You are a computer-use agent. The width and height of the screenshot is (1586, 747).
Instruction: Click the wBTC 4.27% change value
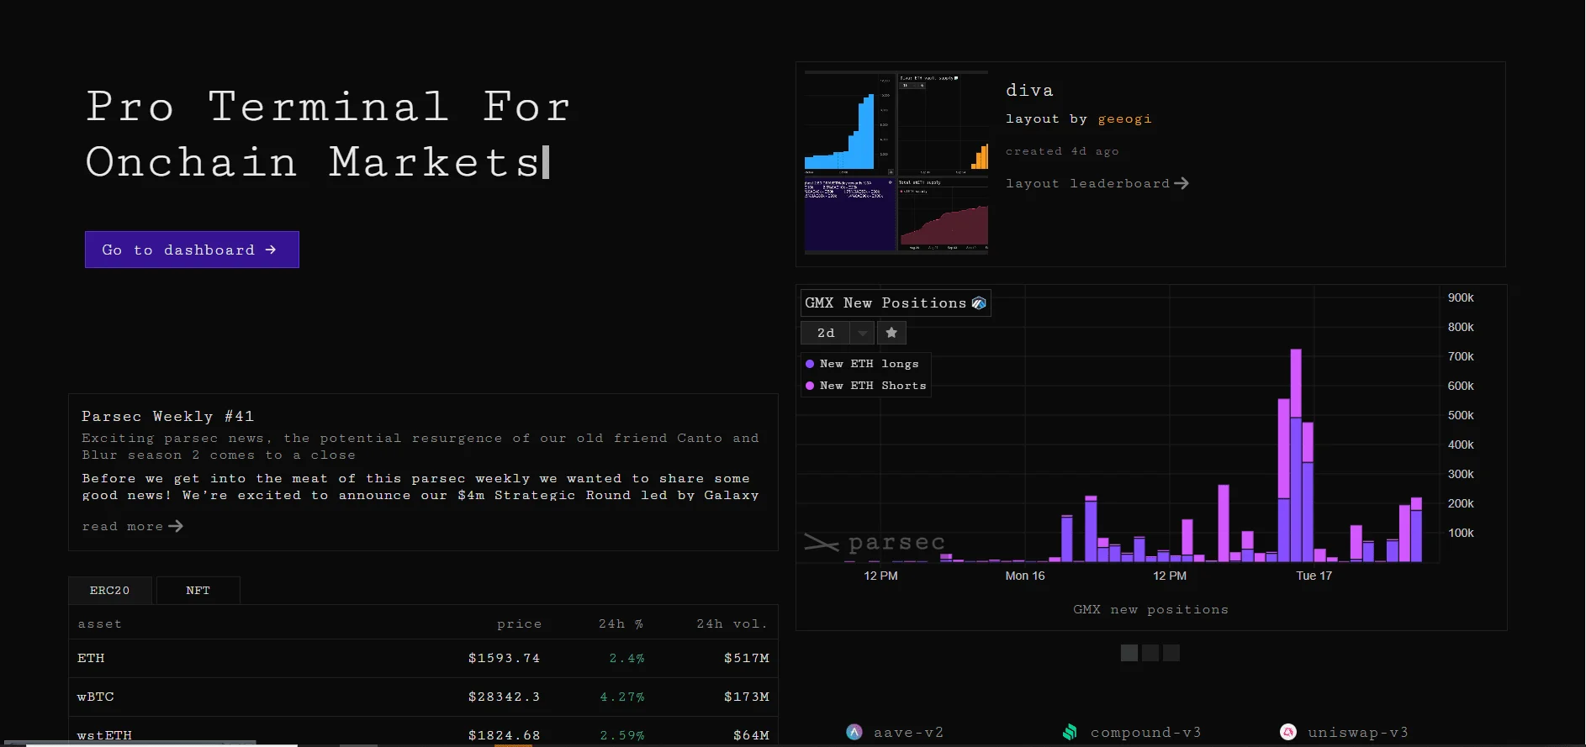click(x=622, y=697)
